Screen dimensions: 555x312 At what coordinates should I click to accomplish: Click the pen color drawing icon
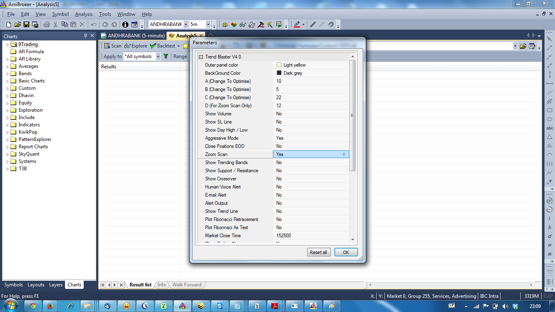coord(297,24)
